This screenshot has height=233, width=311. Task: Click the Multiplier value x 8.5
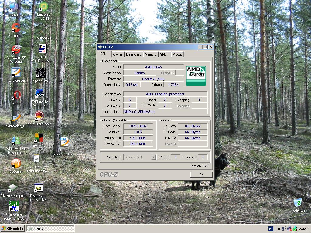pyautogui.click(x=138, y=132)
